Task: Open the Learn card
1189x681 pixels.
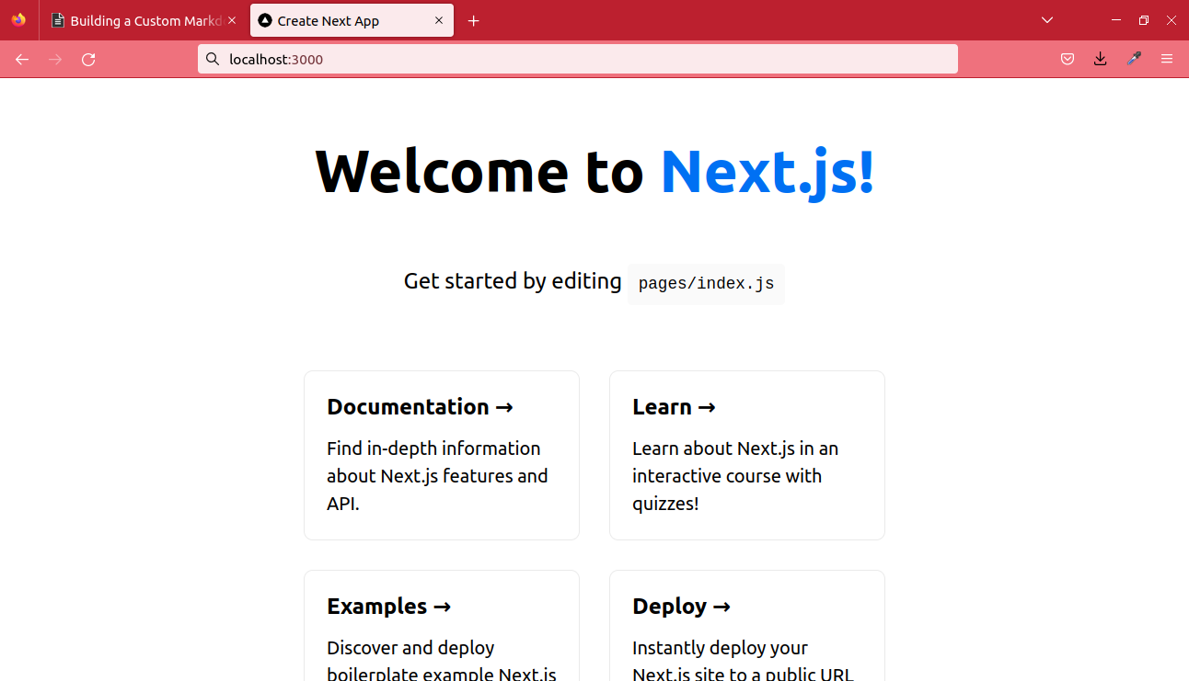Action: point(747,455)
